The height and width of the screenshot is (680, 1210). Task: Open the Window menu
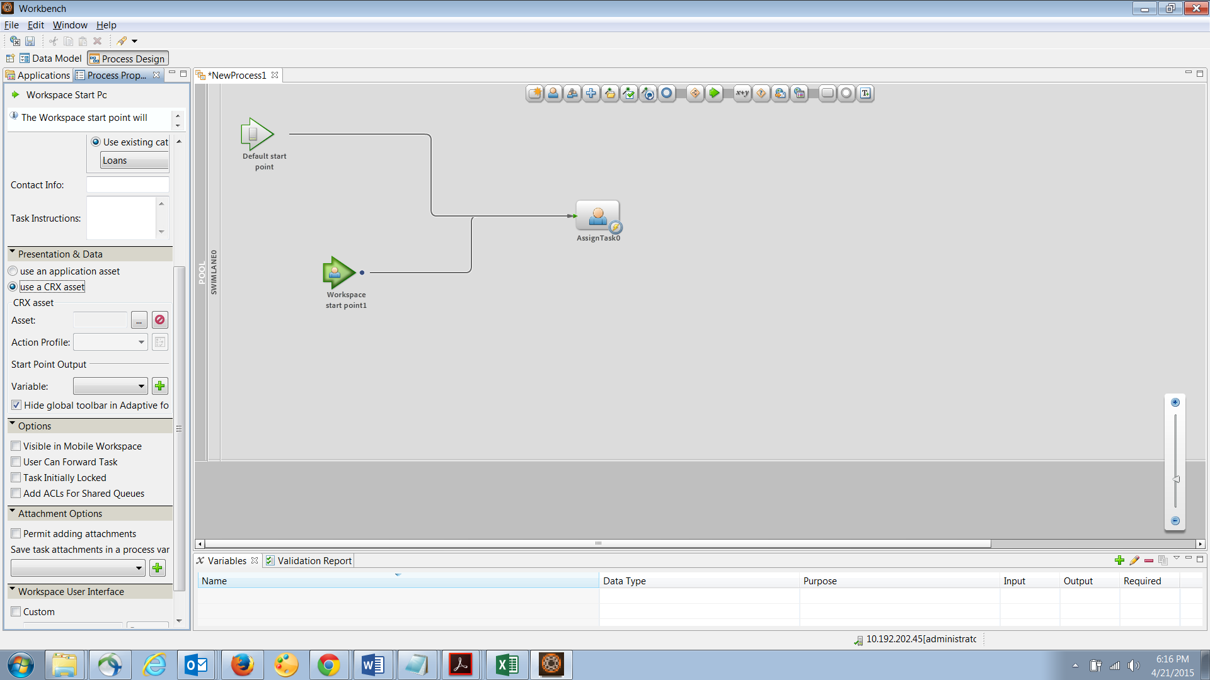click(69, 25)
